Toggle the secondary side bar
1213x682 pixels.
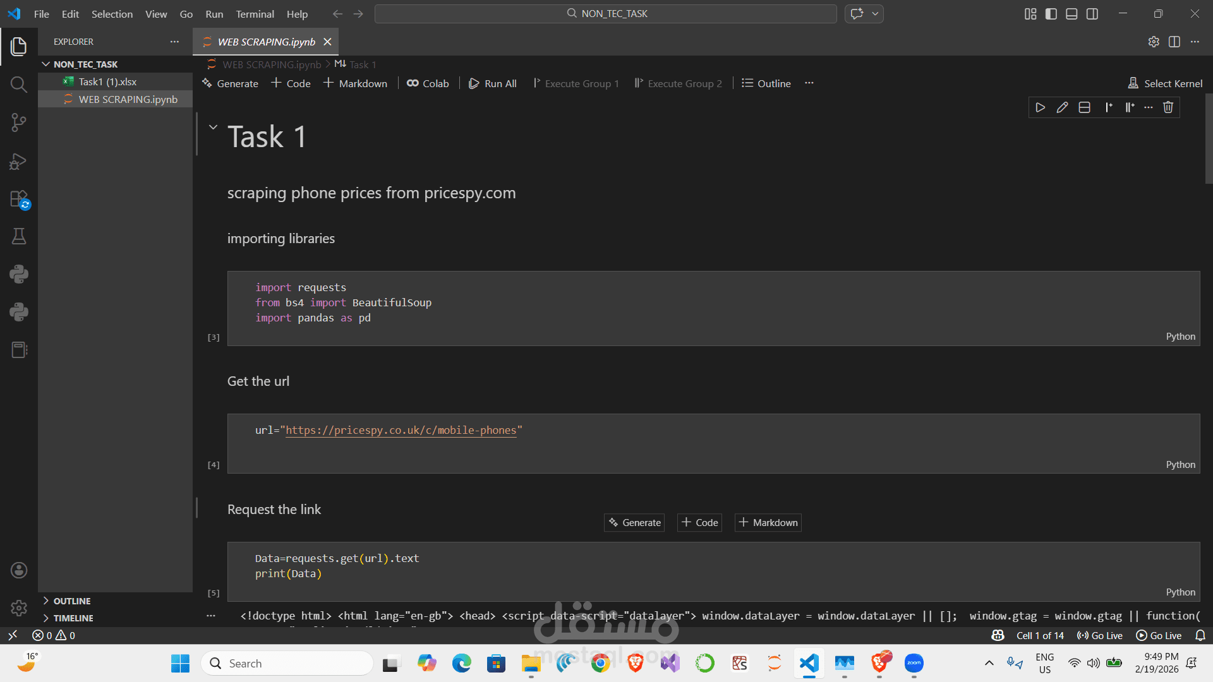tap(1092, 14)
